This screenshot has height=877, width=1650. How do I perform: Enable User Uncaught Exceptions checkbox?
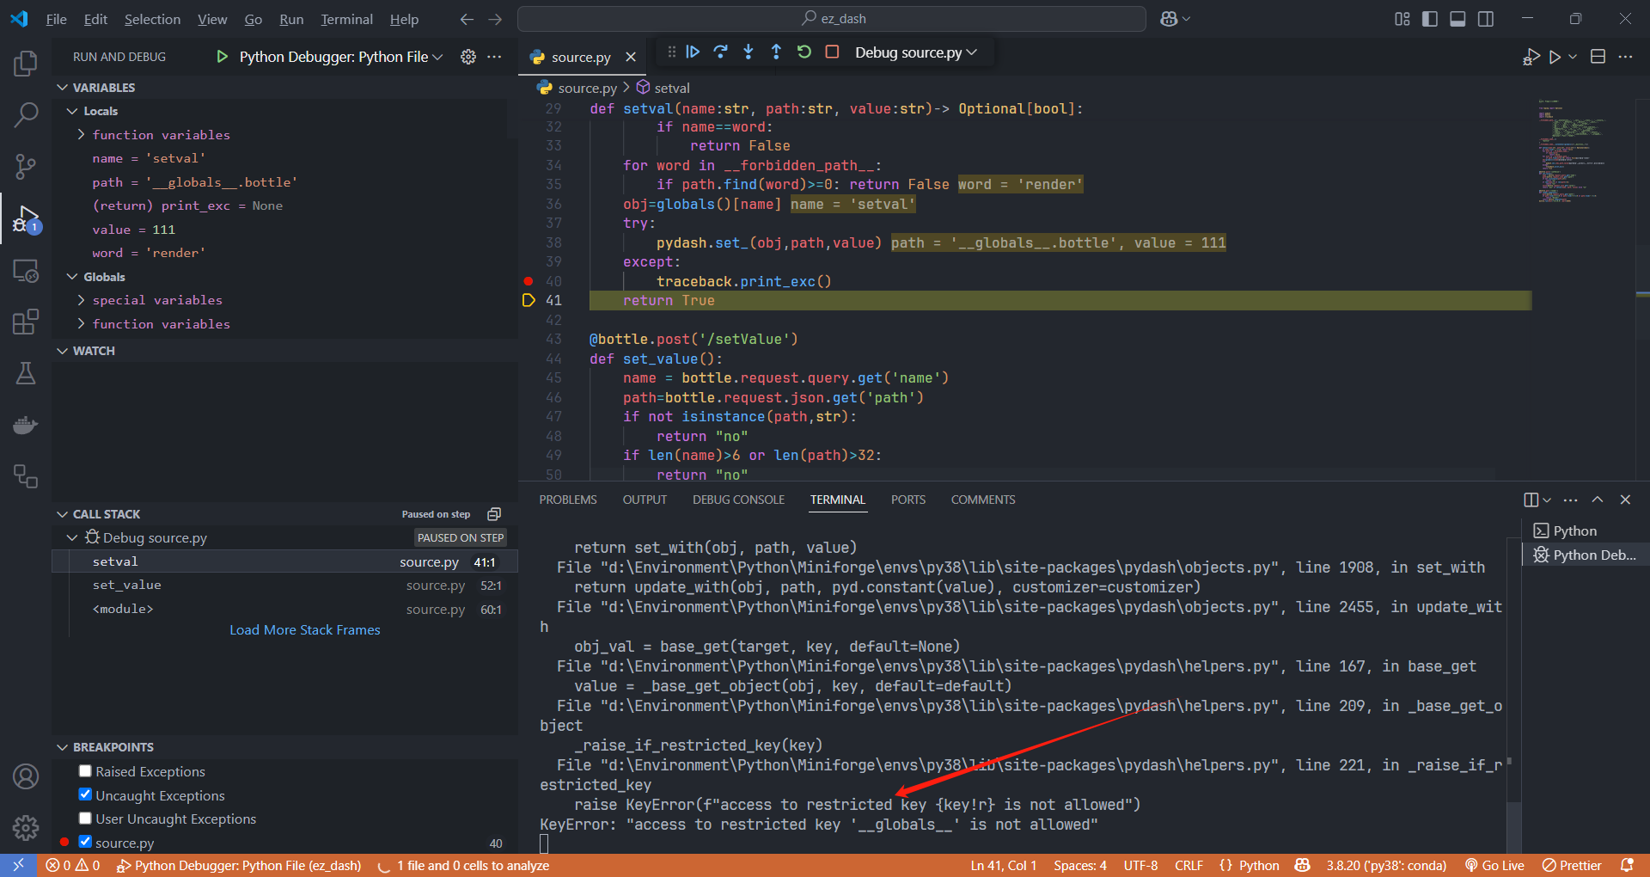tap(85, 819)
